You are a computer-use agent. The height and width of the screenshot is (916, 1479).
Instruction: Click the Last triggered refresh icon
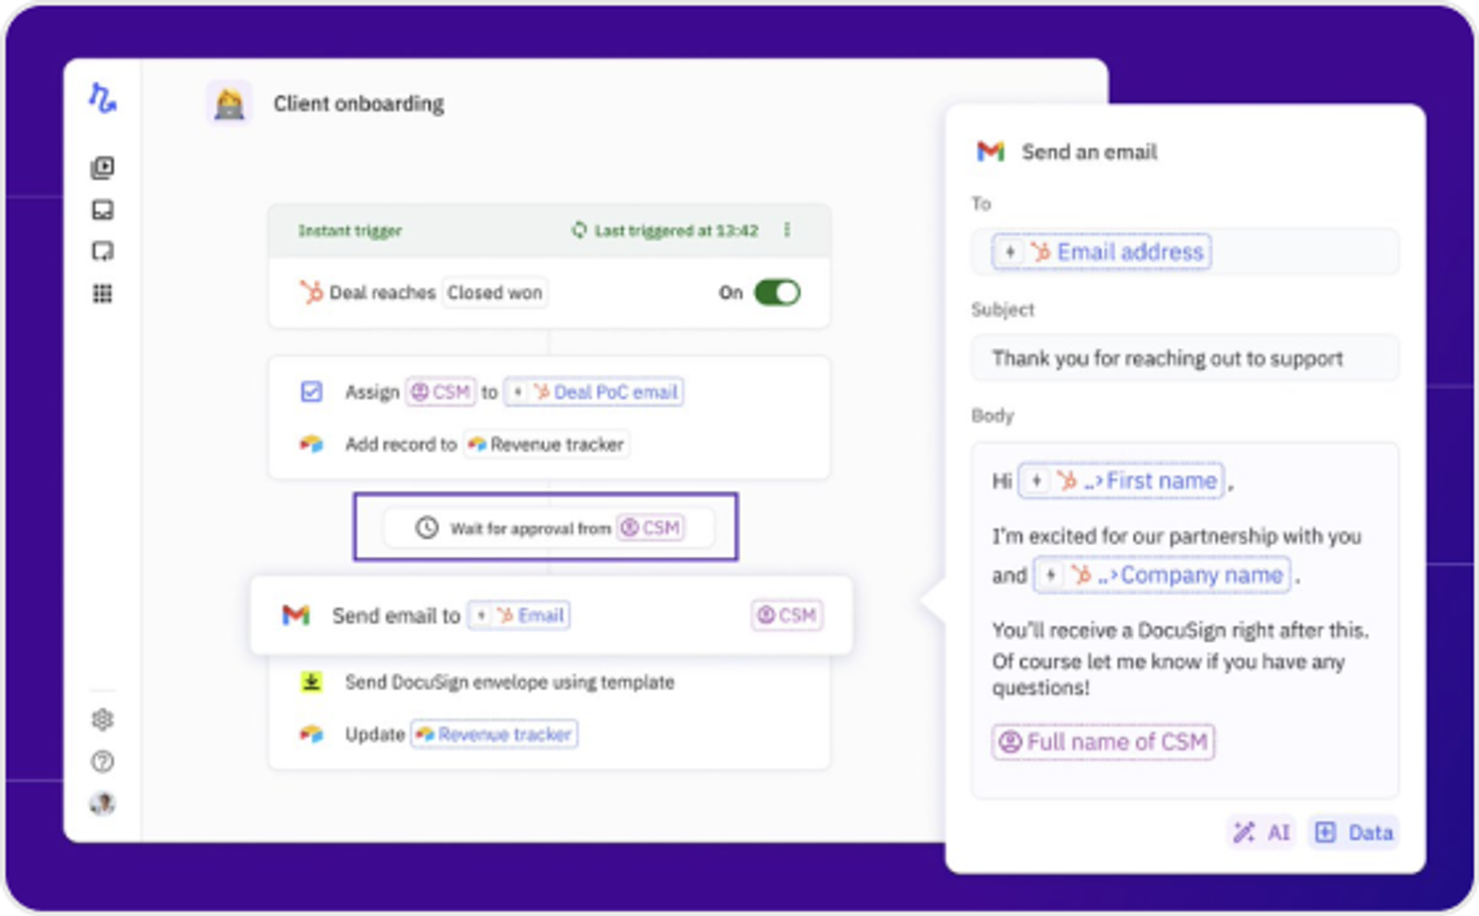[579, 230]
